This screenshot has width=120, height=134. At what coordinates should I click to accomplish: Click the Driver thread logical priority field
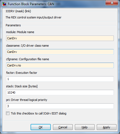[x=60, y=106]
